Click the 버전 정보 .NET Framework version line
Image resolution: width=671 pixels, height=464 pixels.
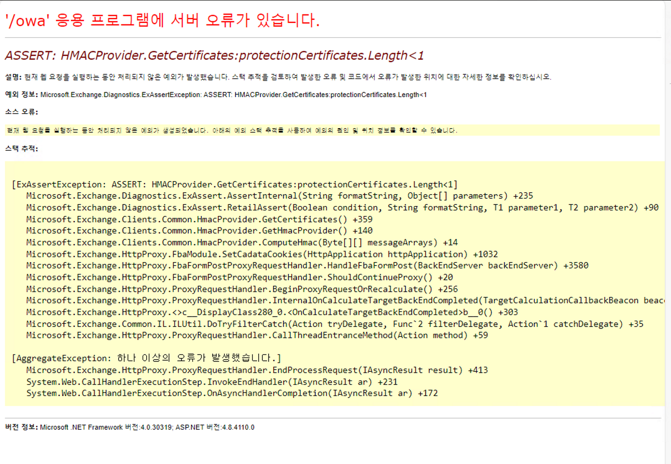(130, 427)
